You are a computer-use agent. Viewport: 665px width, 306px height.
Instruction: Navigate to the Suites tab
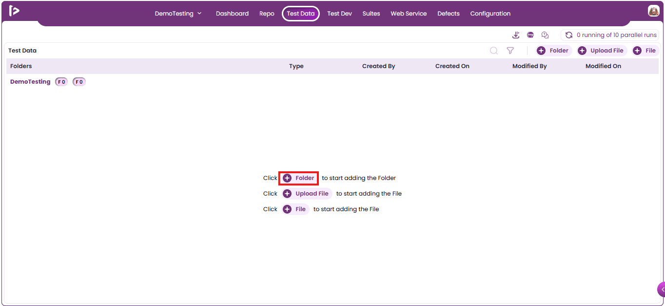(x=371, y=14)
